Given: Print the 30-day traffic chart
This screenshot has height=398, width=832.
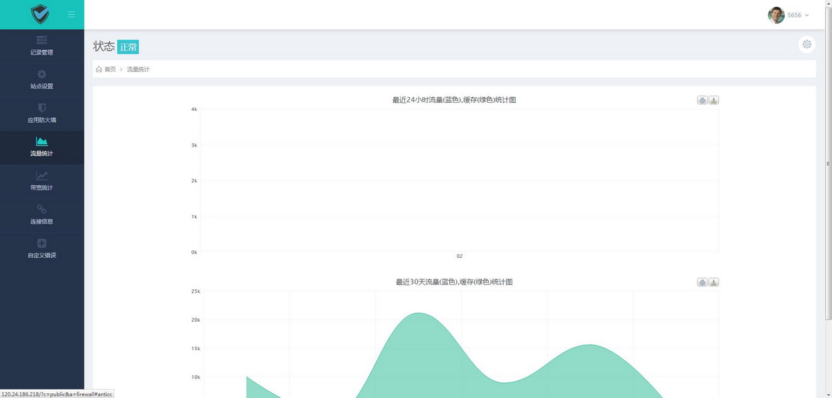Looking at the screenshot, I should click(x=702, y=282).
